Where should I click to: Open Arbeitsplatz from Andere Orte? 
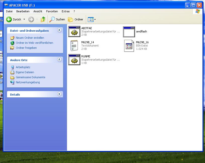pyautogui.click(x=23, y=67)
